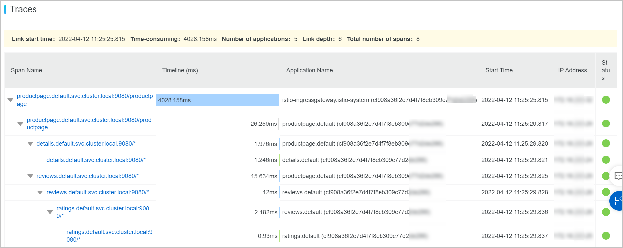This screenshot has width=623, height=248.
Task: Collapse the reviews span taking 12ms
Action: [x=40, y=192]
